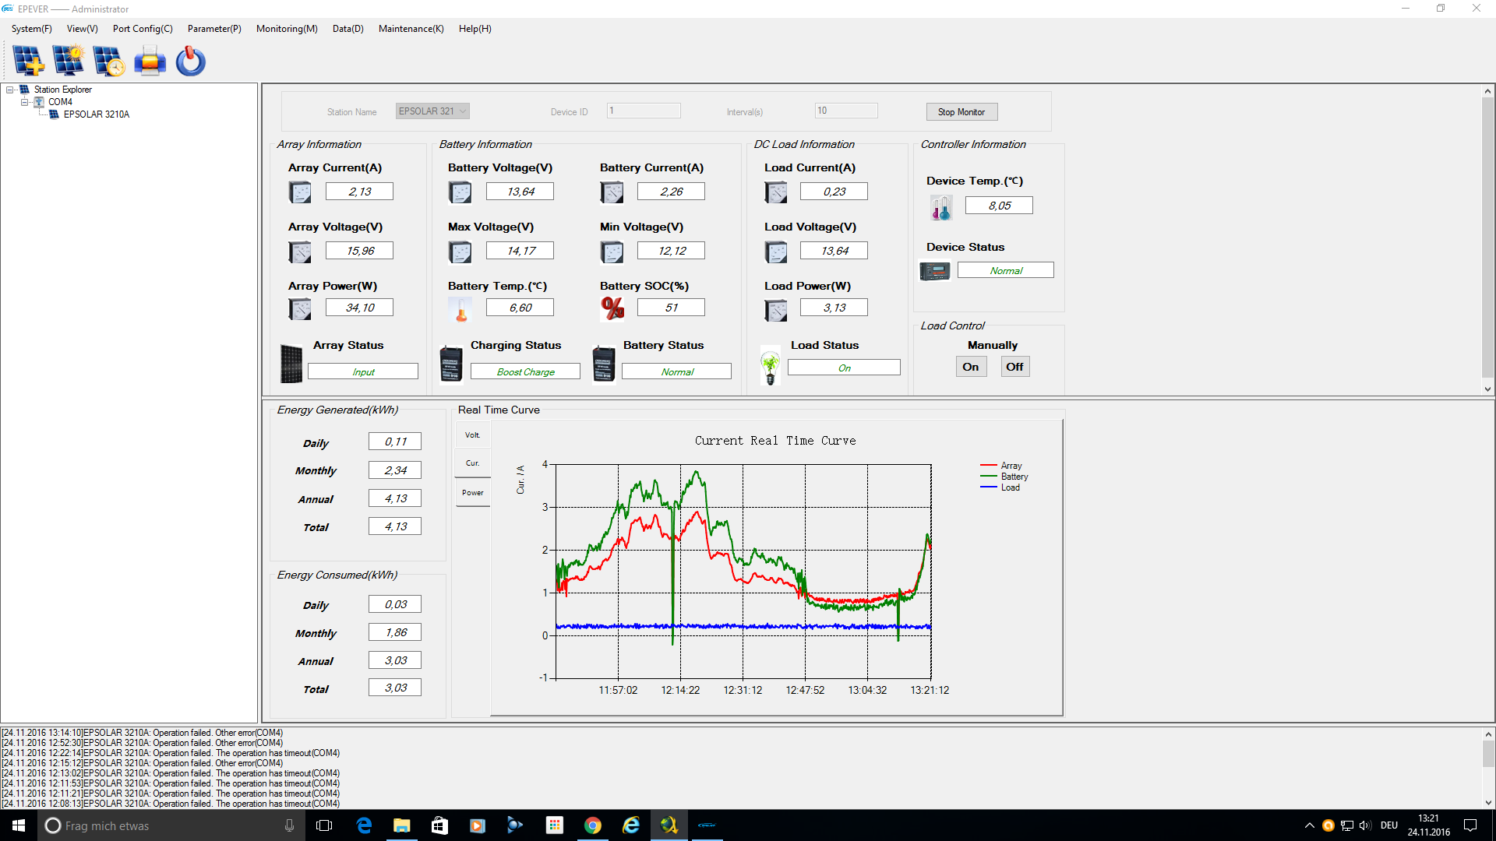Click the solar panel with sun icon

tap(69, 61)
